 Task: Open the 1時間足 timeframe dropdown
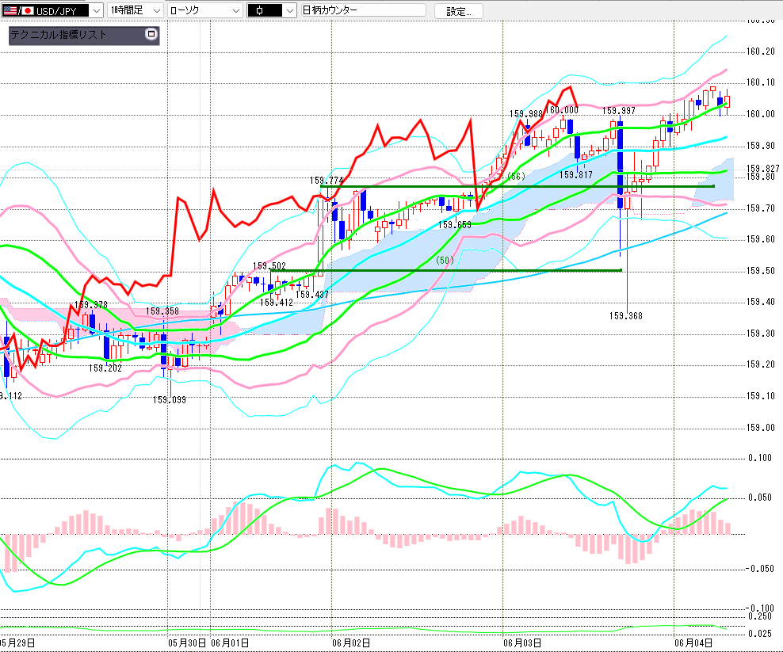pyautogui.click(x=136, y=10)
